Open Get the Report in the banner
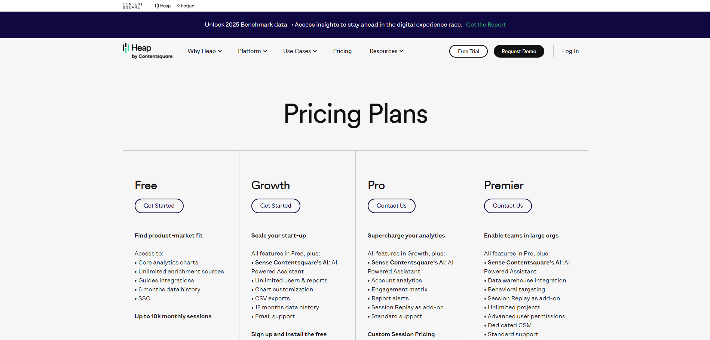This screenshot has height=340, width=710. click(486, 24)
